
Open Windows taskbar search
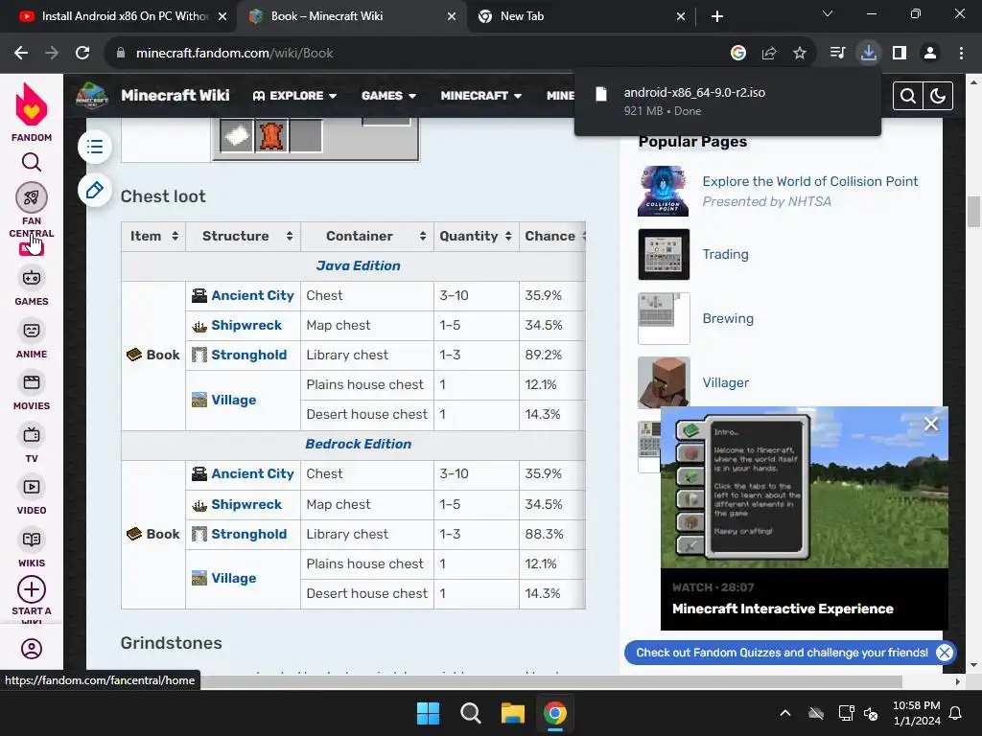click(x=470, y=713)
